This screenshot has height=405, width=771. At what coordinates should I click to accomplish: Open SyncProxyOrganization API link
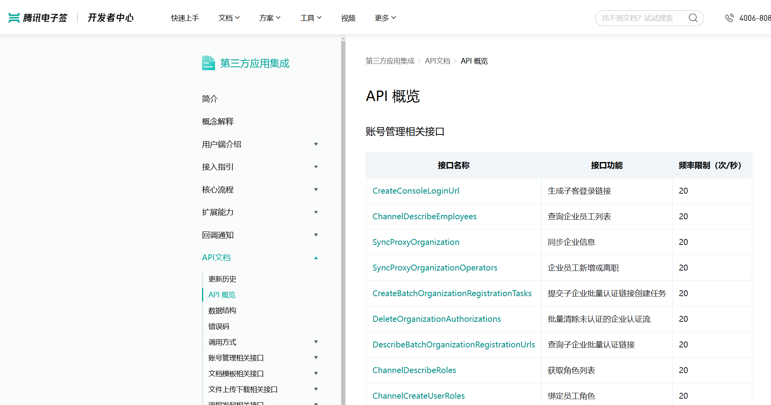[x=416, y=242]
